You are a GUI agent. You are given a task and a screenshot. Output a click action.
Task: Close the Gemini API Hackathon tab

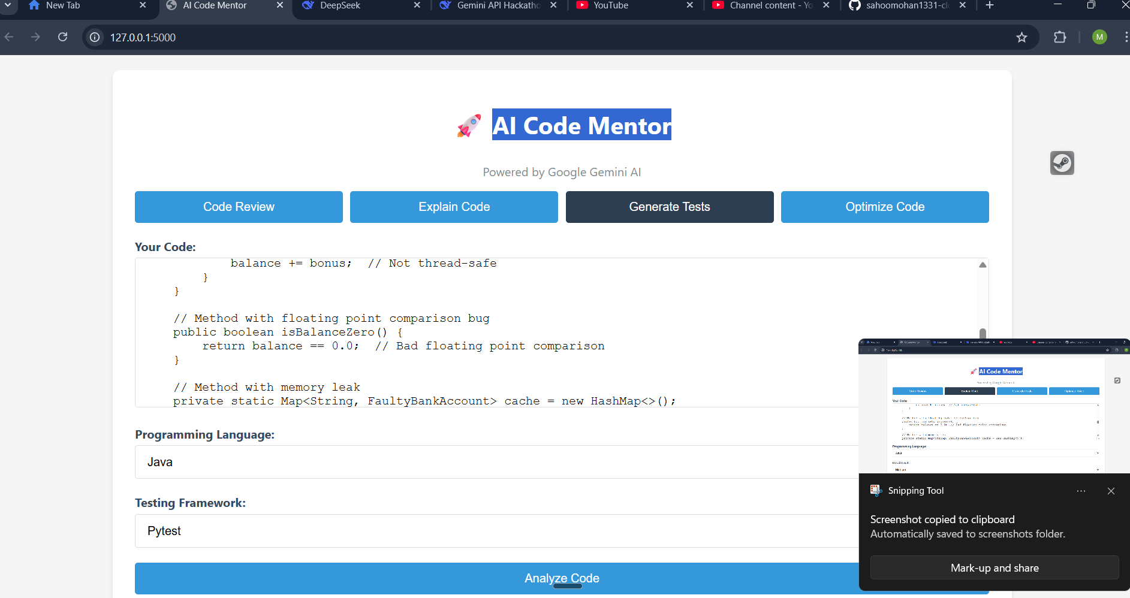click(553, 5)
